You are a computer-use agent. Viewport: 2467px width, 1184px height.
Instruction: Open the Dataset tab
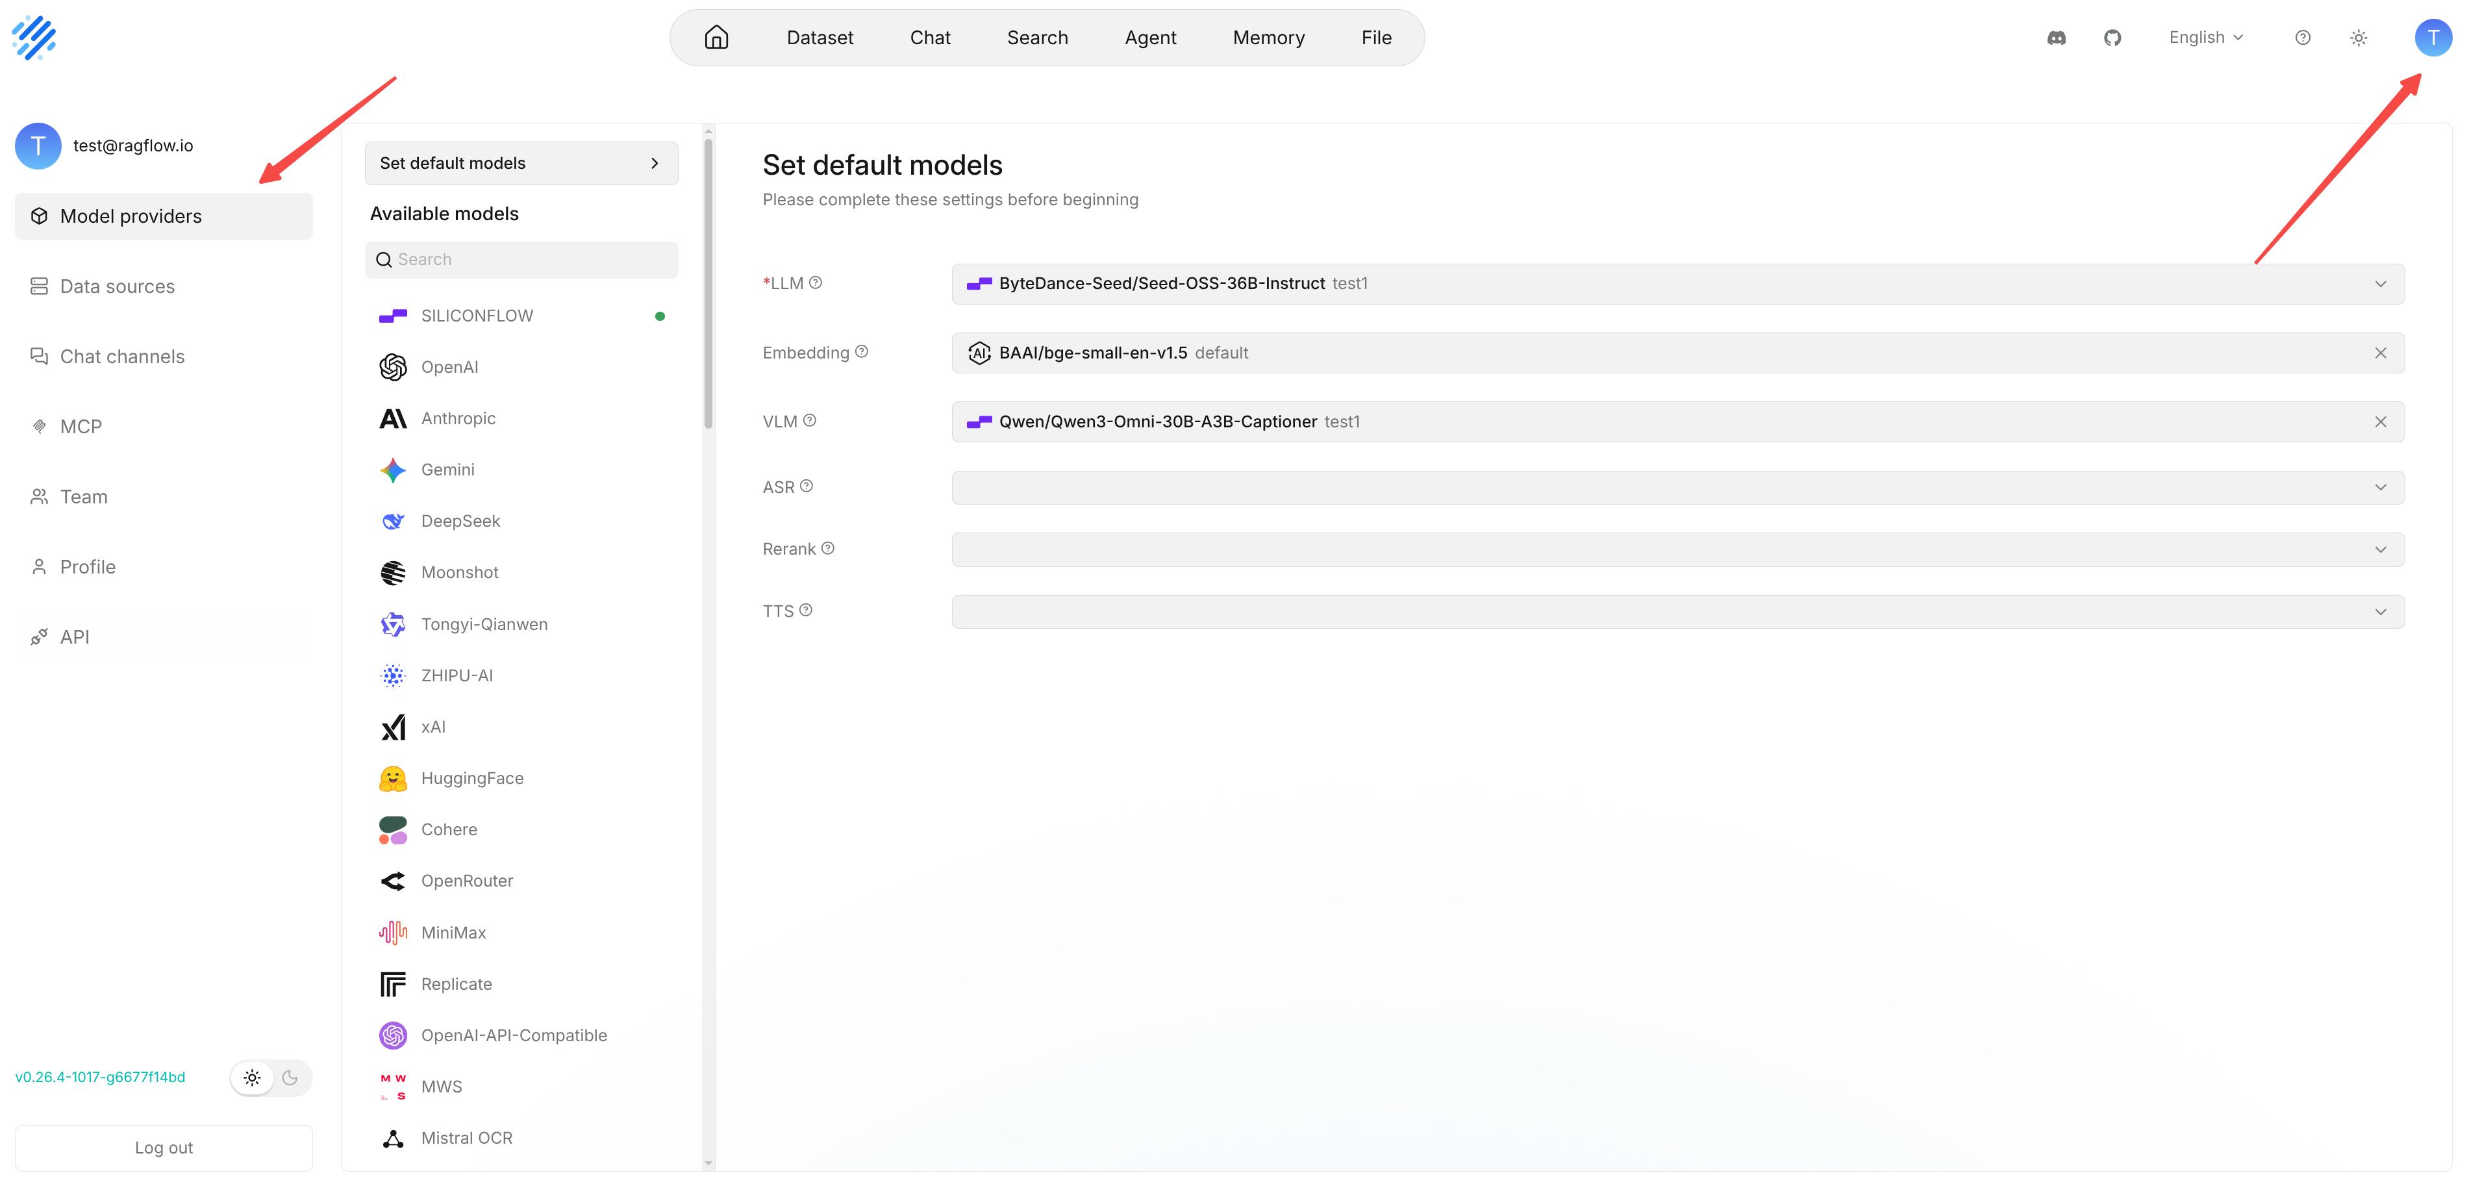(x=820, y=38)
